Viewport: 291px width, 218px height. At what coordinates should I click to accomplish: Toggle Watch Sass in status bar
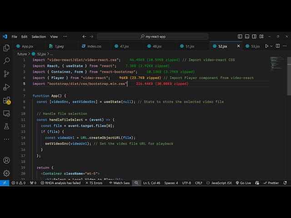click(120, 183)
